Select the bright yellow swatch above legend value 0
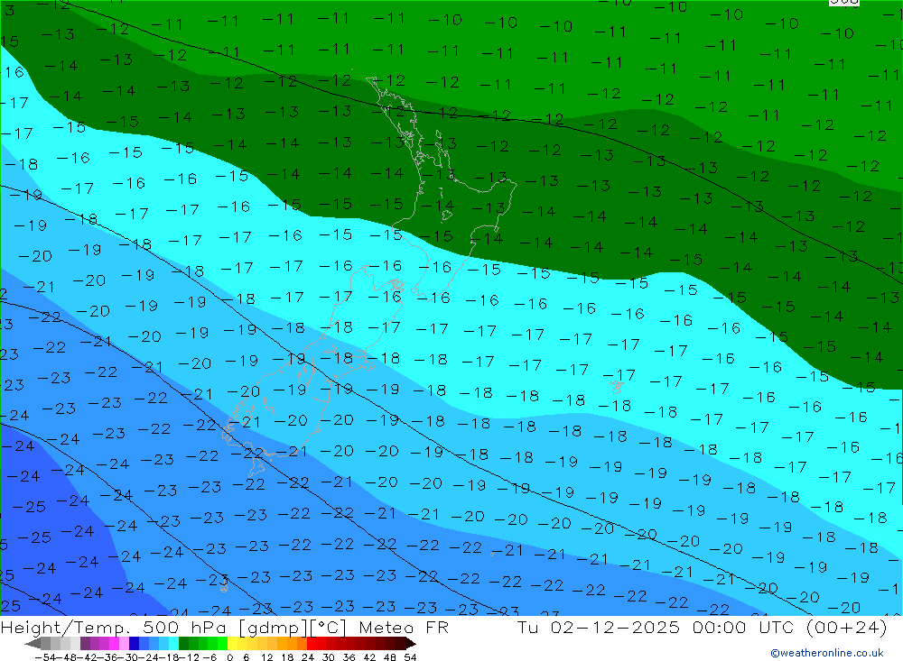The image size is (903, 661). 232,643
